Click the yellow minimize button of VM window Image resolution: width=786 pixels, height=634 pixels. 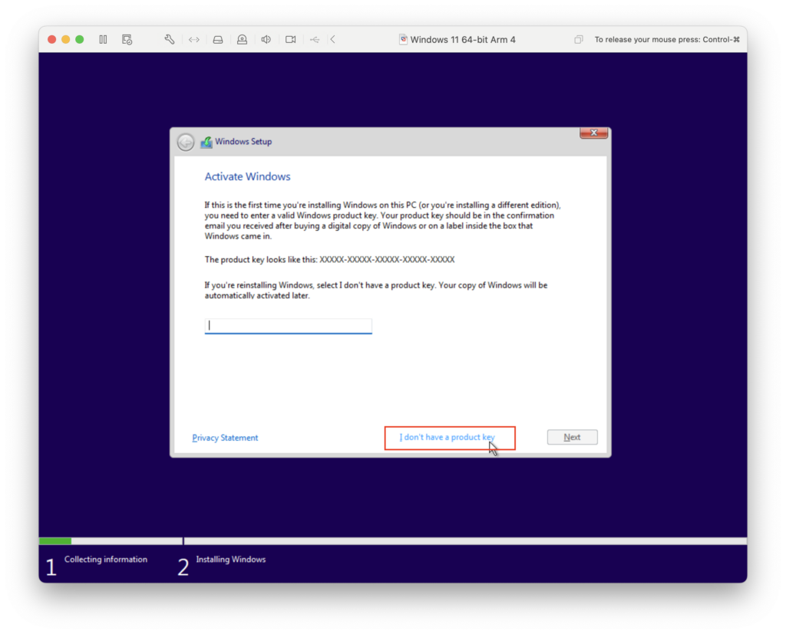66,40
